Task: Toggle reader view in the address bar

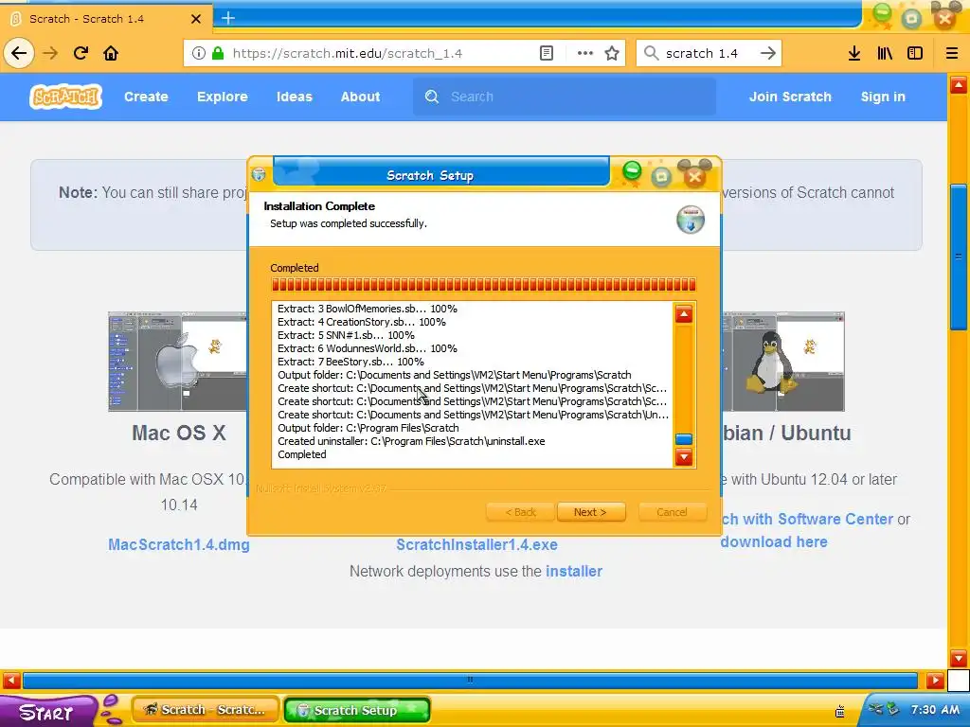Action: [x=547, y=53]
